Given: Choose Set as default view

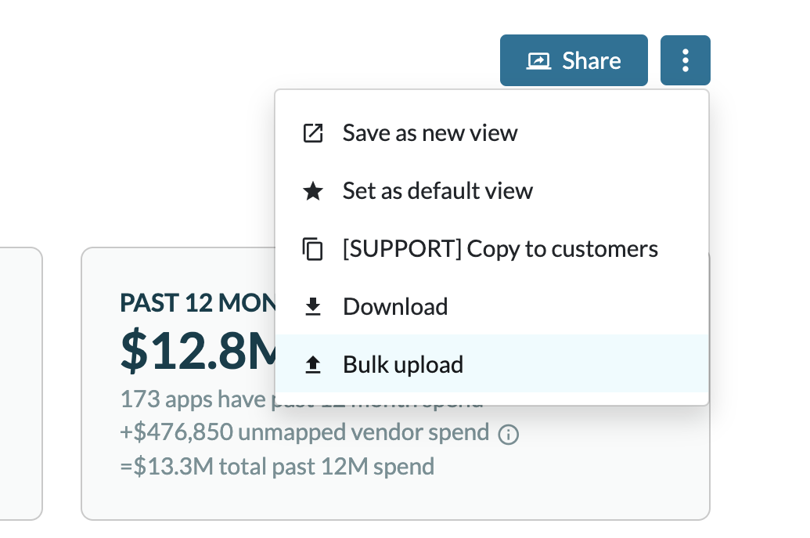Looking at the screenshot, I should (437, 190).
